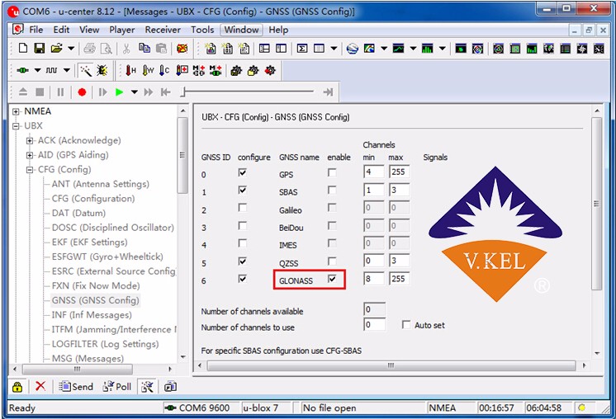
Task: Click the green Play button
Action: click(119, 92)
